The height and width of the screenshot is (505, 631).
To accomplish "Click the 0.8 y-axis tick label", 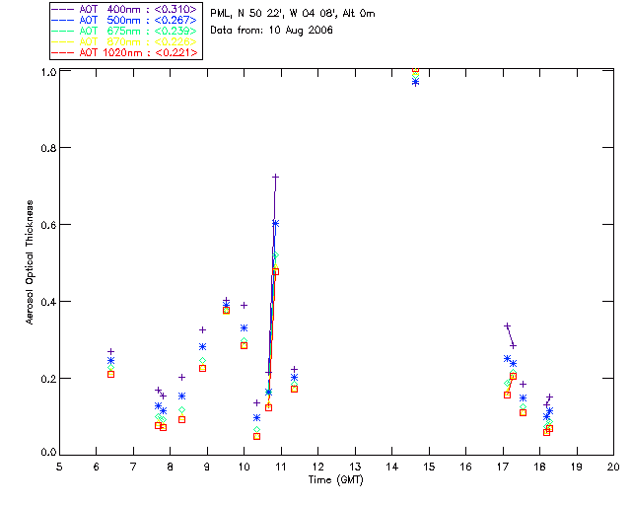I will click(48, 148).
